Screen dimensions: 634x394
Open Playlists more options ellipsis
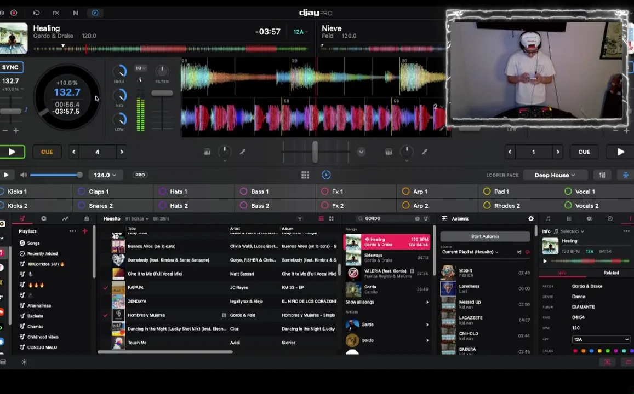tap(73, 231)
